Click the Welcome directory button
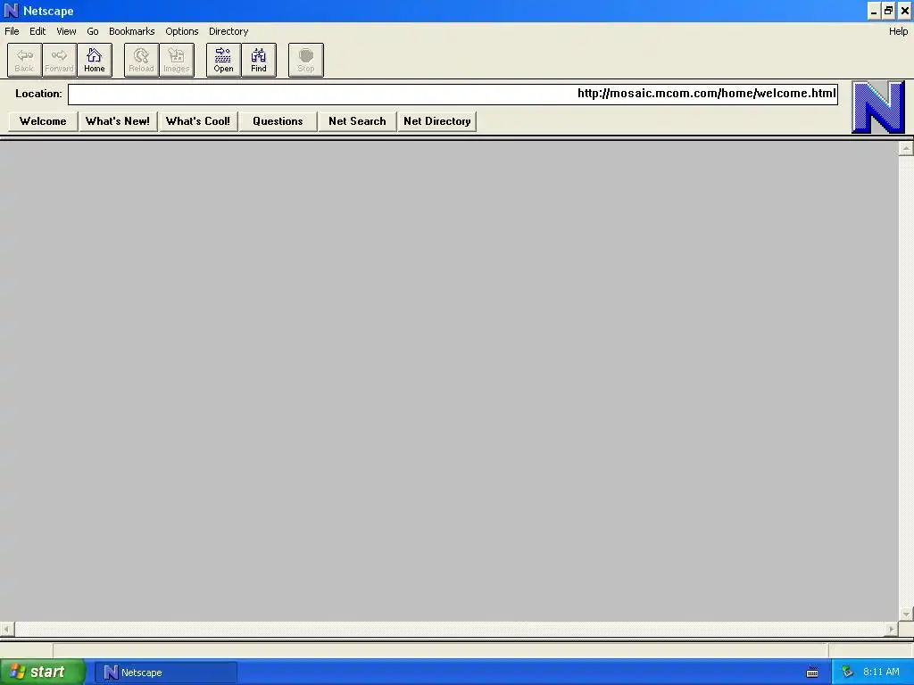The width and height of the screenshot is (914, 685). pyautogui.click(x=43, y=121)
